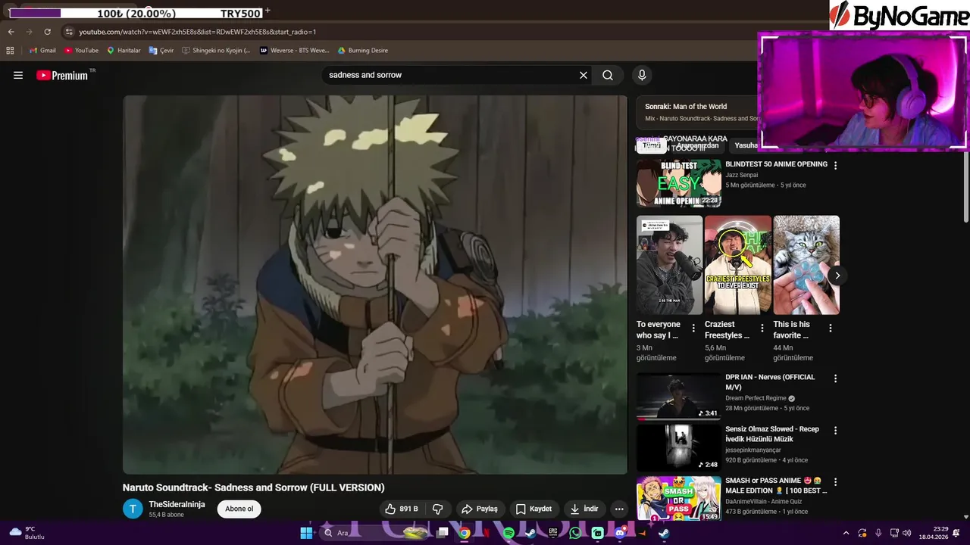
Task: Open site information icon in address bar
Action: [69, 32]
